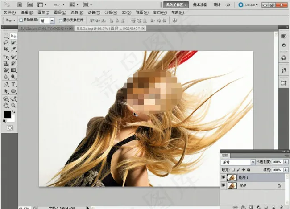Switch to the 基本功能 workspace
Viewport: 290px width, 209px height.
200,5
